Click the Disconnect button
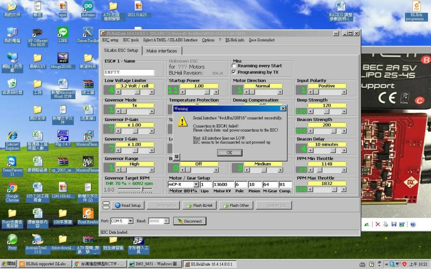 pos(190,221)
